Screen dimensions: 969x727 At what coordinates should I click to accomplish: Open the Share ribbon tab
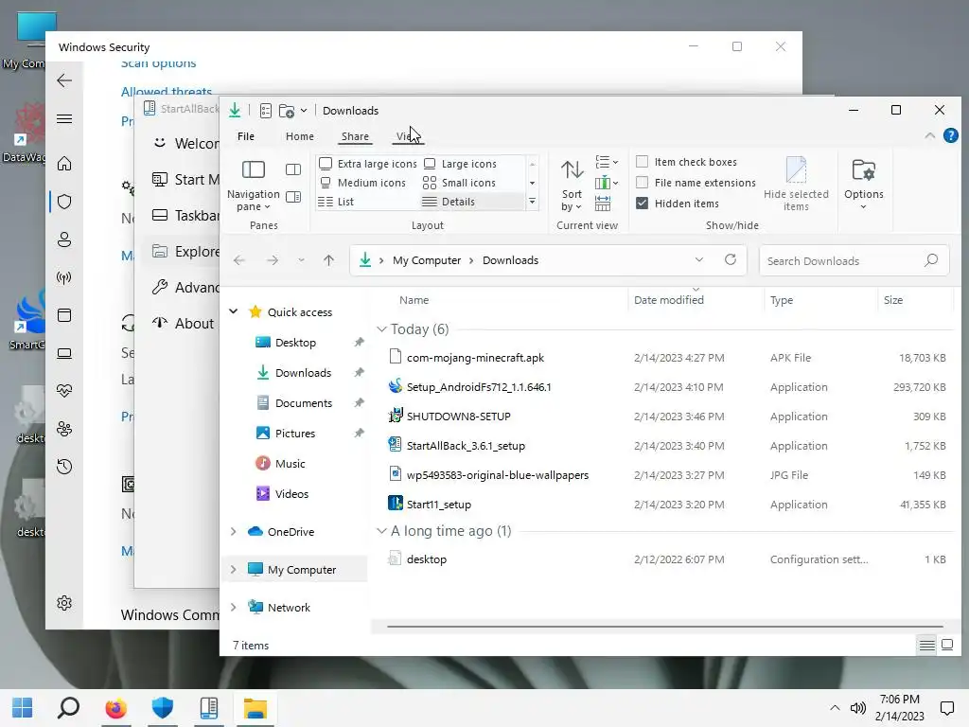click(356, 136)
